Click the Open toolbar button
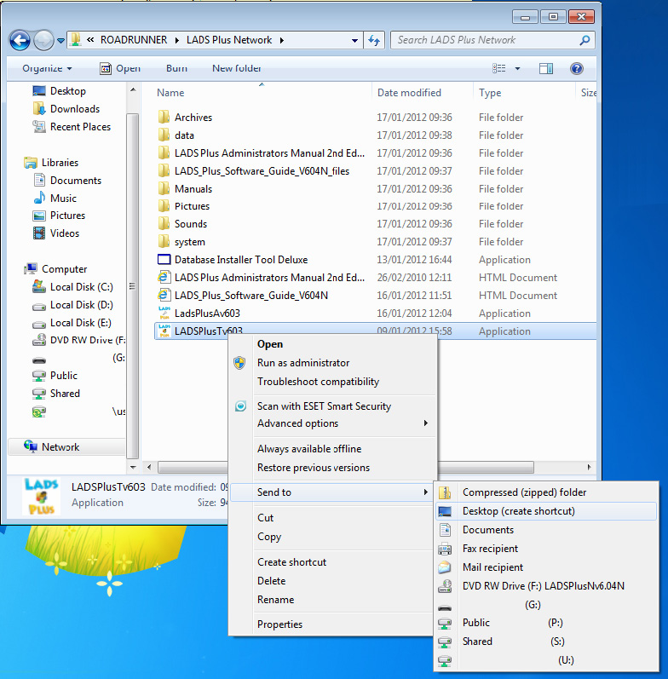668x679 pixels. 120,68
